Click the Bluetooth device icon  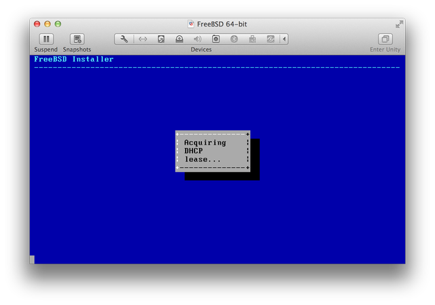pyautogui.click(x=234, y=39)
